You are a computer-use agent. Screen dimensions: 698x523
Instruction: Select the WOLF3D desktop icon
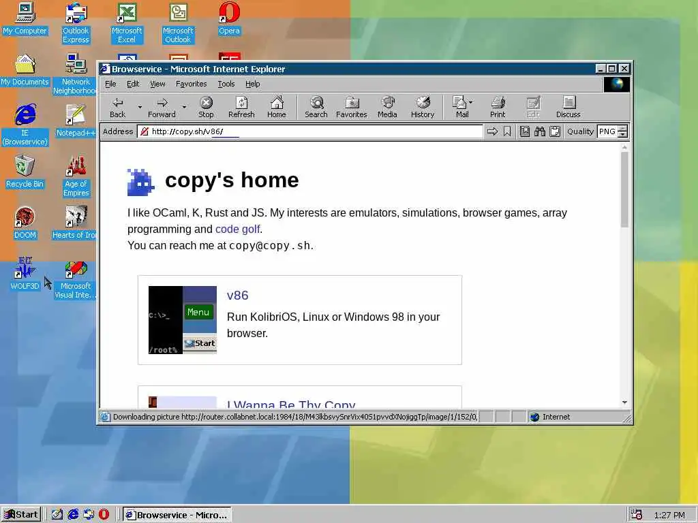pyautogui.click(x=25, y=274)
